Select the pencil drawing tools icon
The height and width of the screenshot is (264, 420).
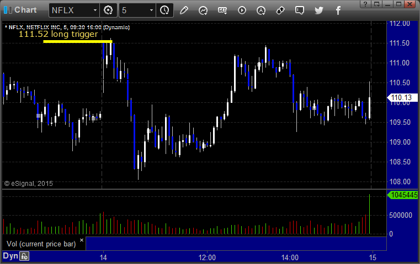(184, 10)
